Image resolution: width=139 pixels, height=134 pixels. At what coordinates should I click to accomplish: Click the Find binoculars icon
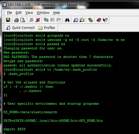(x=67, y=20)
